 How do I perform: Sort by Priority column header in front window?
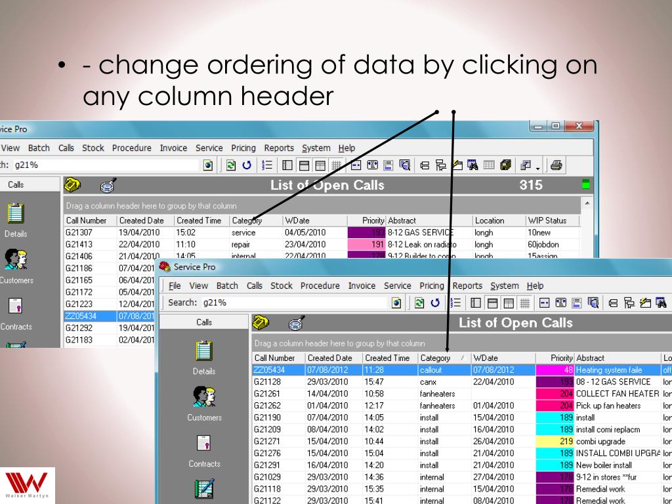(555, 358)
